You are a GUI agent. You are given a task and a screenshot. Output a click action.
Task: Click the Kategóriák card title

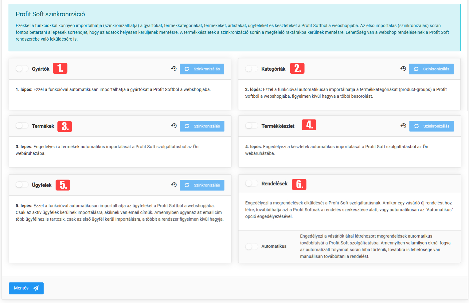pyautogui.click(x=273, y=69)
